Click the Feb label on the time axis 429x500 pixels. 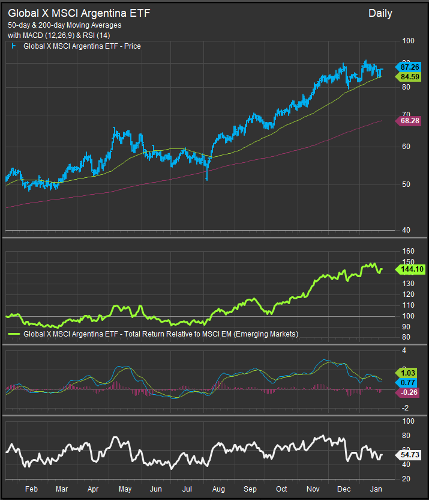click(32, 489)
